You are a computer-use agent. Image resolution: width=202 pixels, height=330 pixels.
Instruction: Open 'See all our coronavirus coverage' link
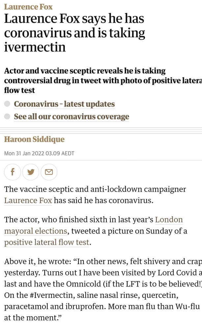[x=72, y=117]
